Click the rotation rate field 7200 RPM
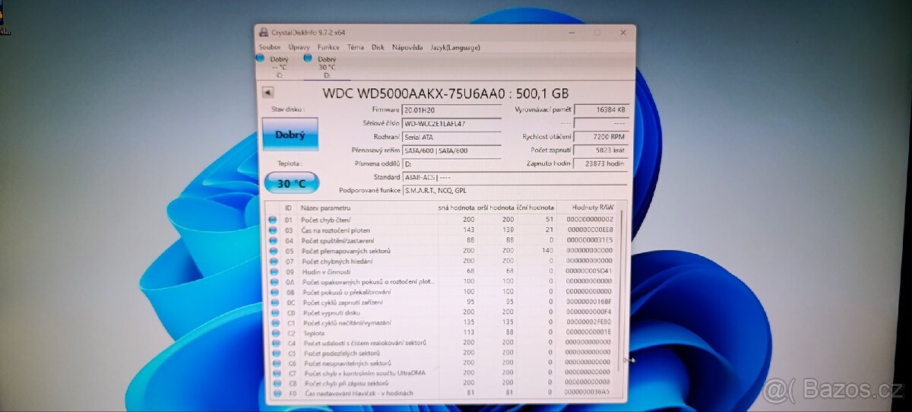The image size is (912, 412). pyautogui.click(x=601, y=137)
